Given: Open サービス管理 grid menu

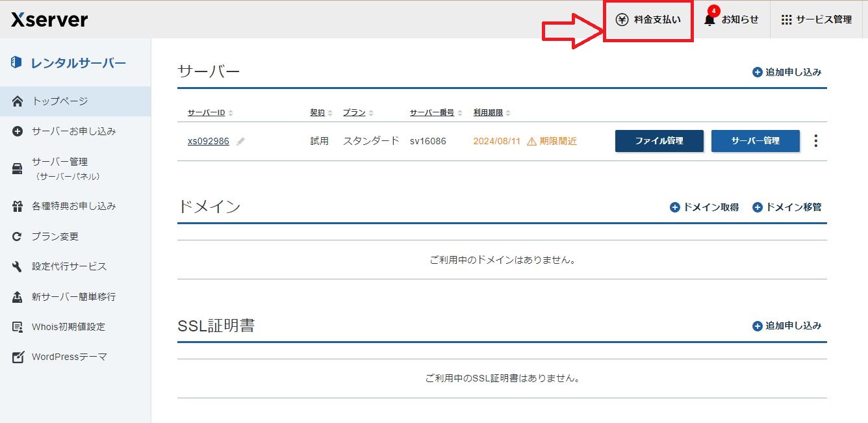Looking at the screenshot, I should [x=816, y=19].
